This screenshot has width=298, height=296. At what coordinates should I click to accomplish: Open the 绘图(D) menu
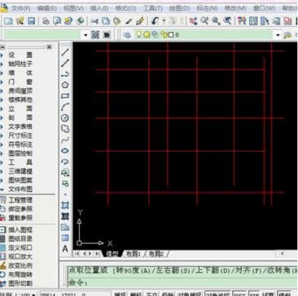coord(179,8)
